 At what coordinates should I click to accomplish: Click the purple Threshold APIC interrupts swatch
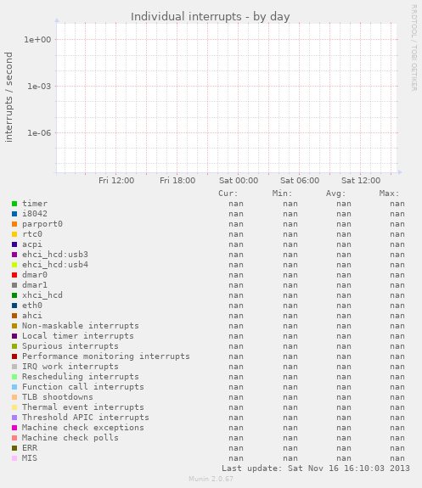pyautogui.click(x=14, y=418)
